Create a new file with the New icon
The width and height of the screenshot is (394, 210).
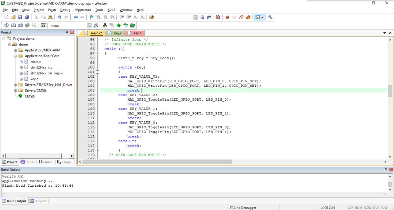(6, 17)
